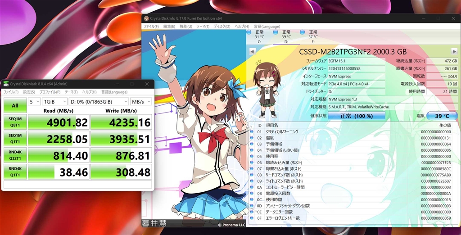The image size is (461, 235).
Task: Open CrystalDiskMark ファイル(F) menu
Action: (x=11, y=92)
